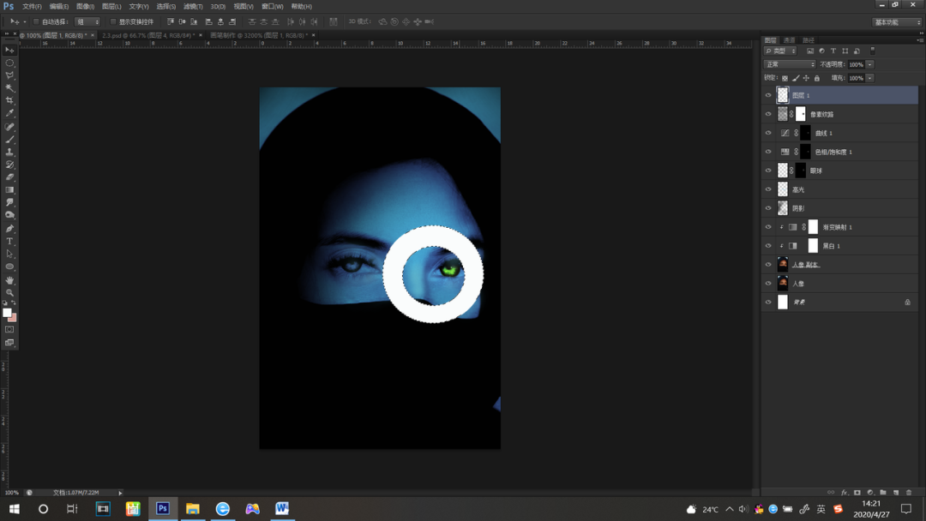Select the Healing Brush tool
The width and height of the screenshot is (926, 521).
[x=9, y=126]
